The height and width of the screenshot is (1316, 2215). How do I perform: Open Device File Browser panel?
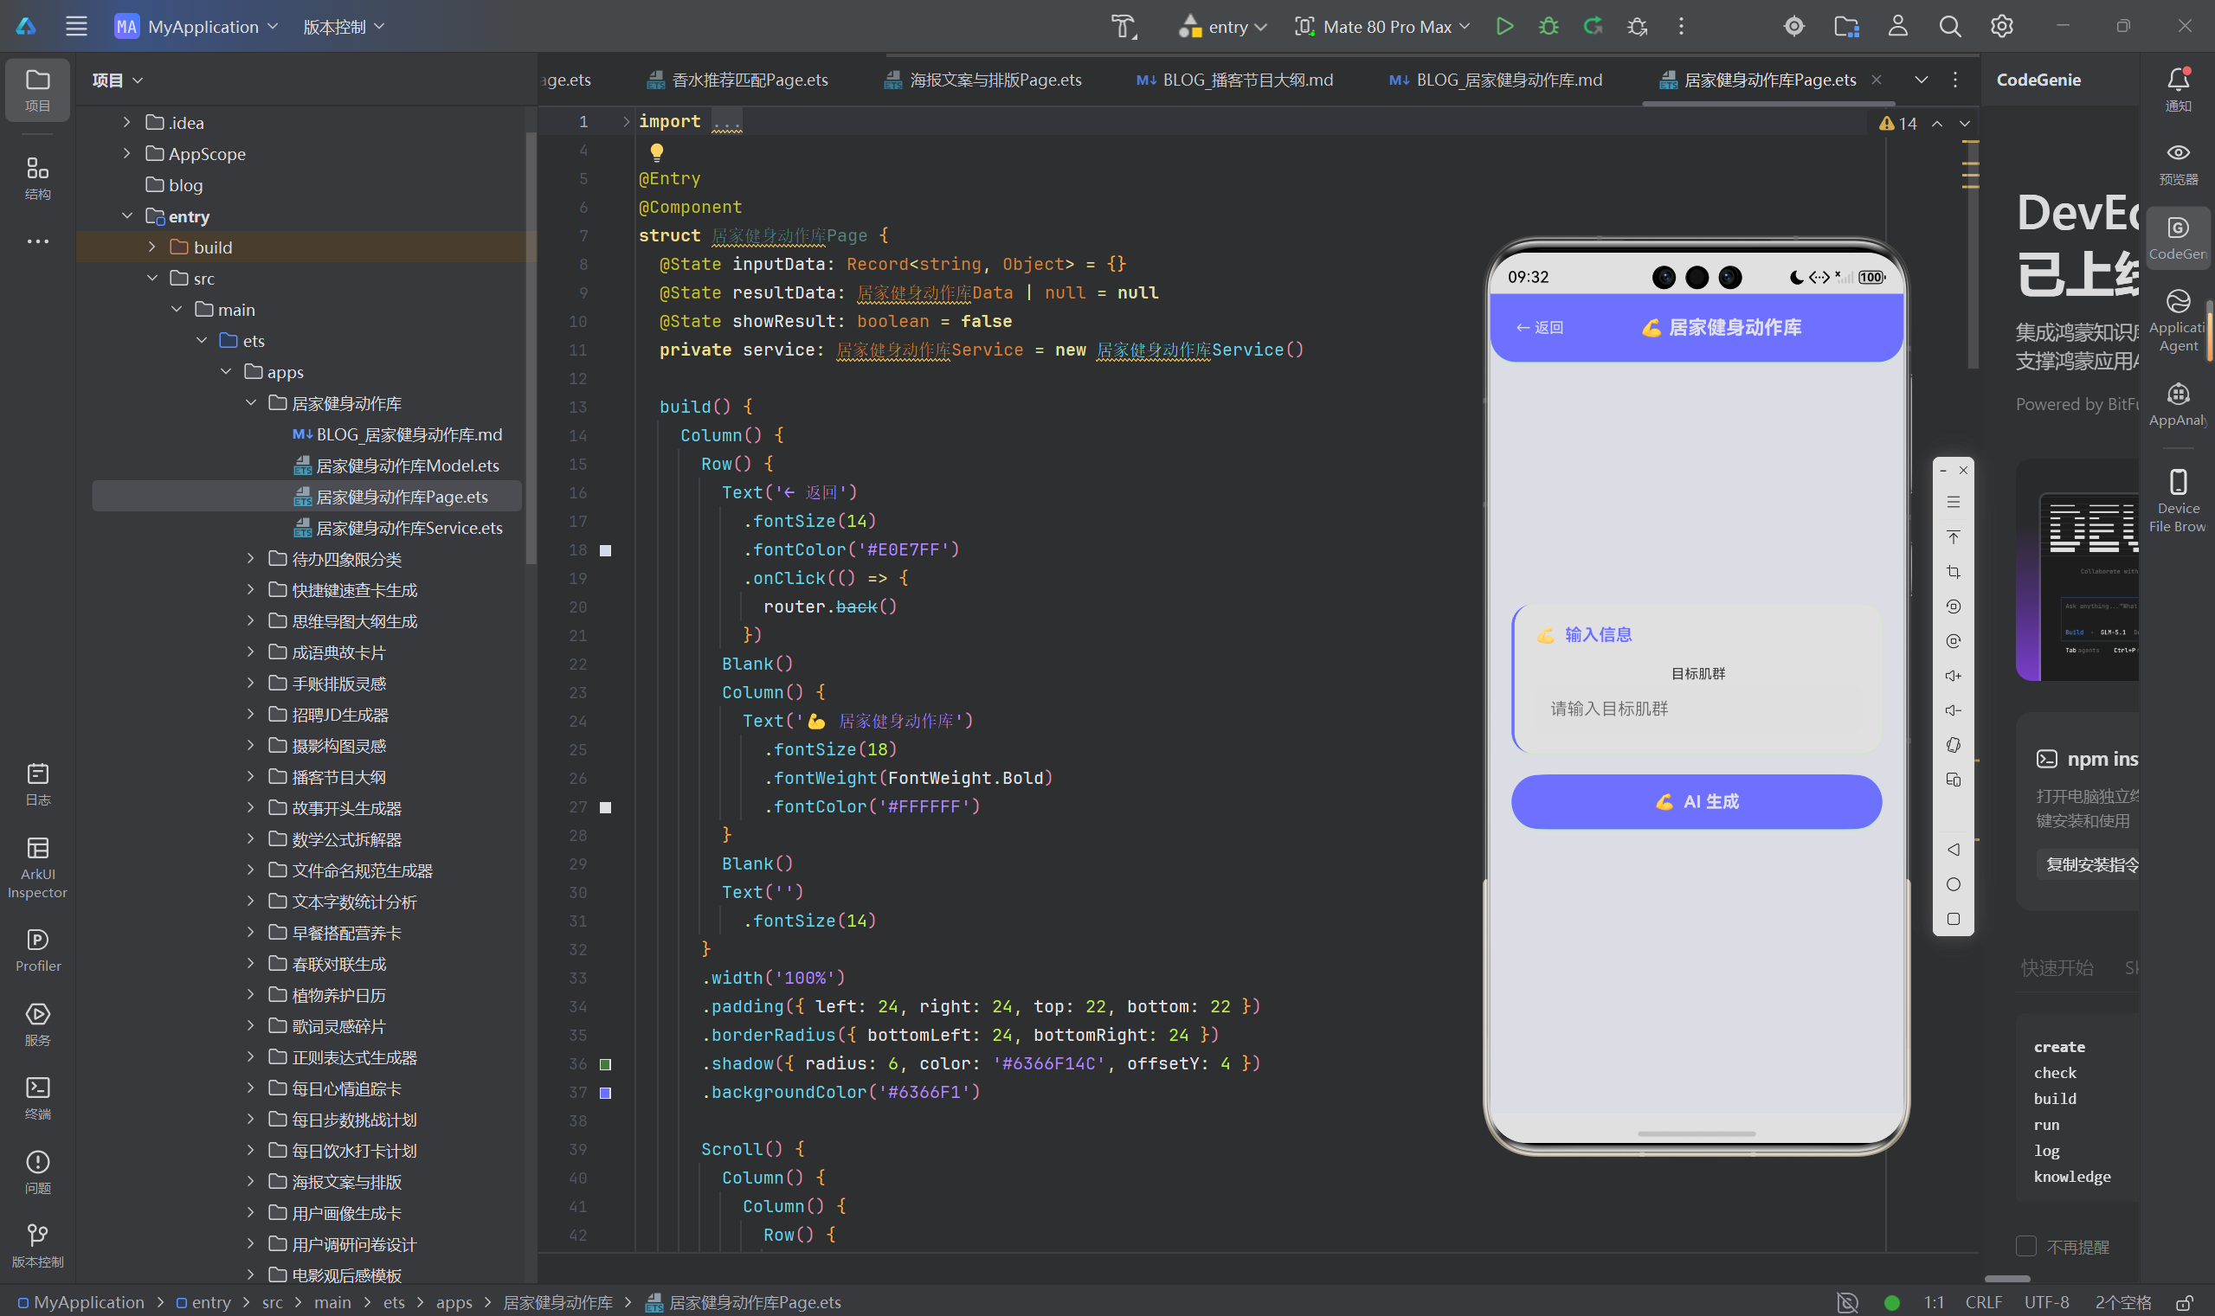coord(2178,501)
